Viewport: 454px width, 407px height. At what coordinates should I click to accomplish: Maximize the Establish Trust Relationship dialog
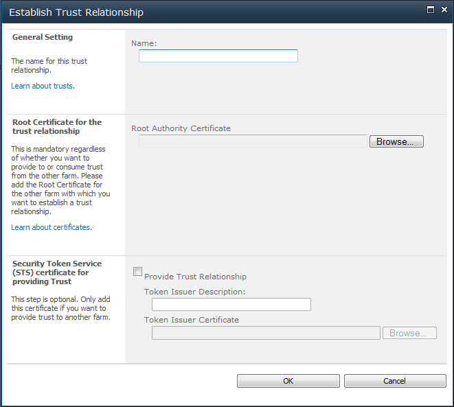pos(430,10)
